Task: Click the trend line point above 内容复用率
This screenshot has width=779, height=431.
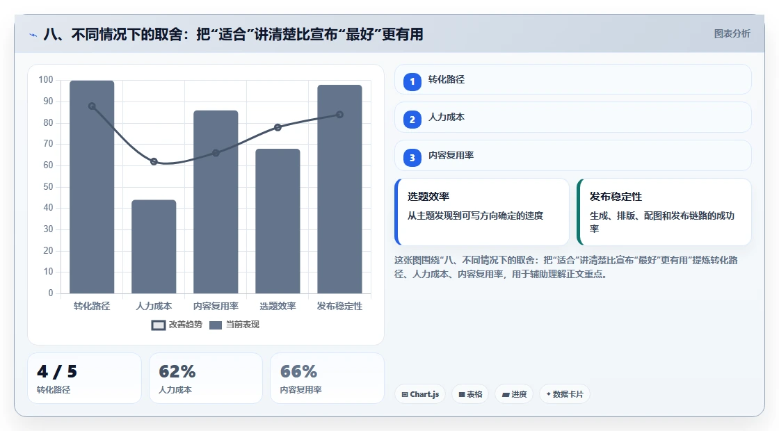Action: [216, 153]
